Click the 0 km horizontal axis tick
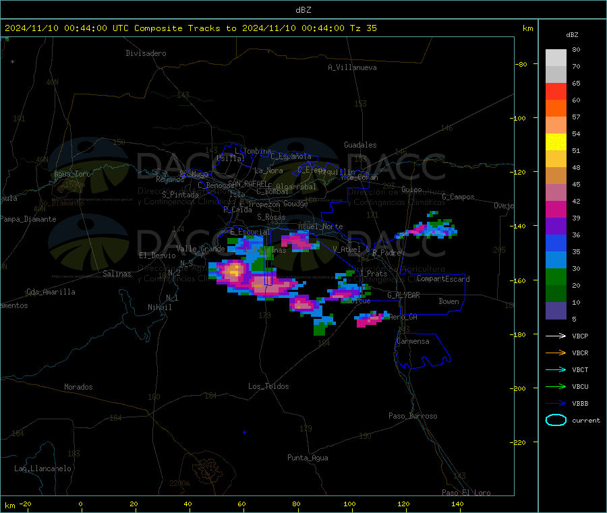 pos(80,504)
